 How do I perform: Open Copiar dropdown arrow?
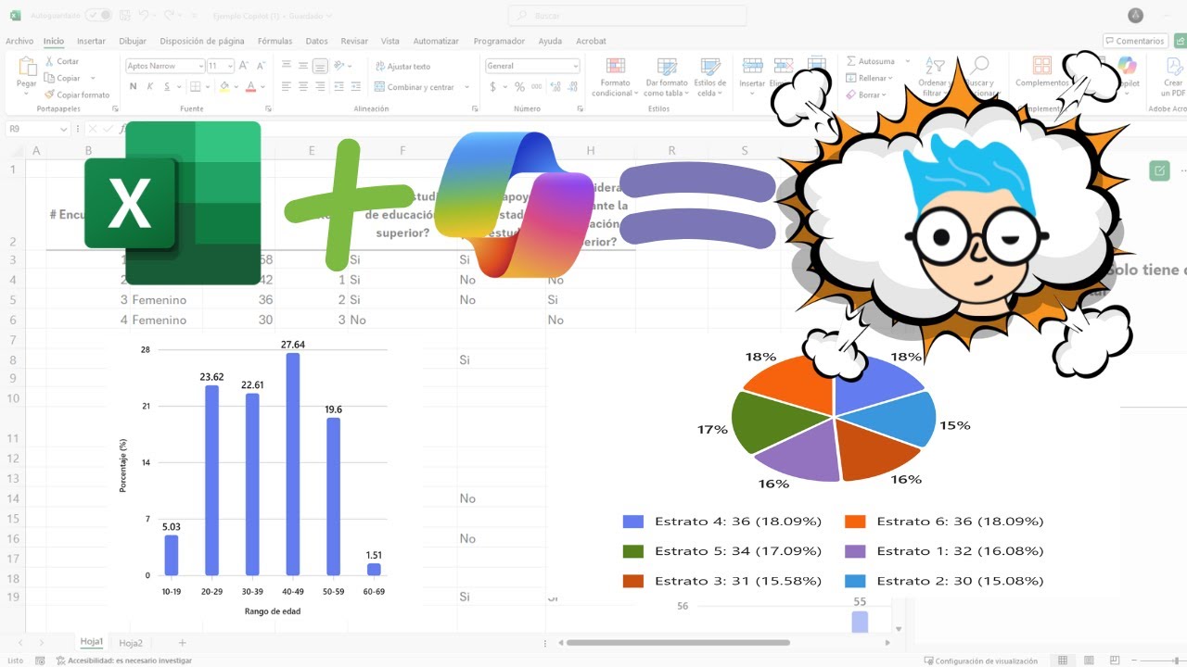pos(93,78)
